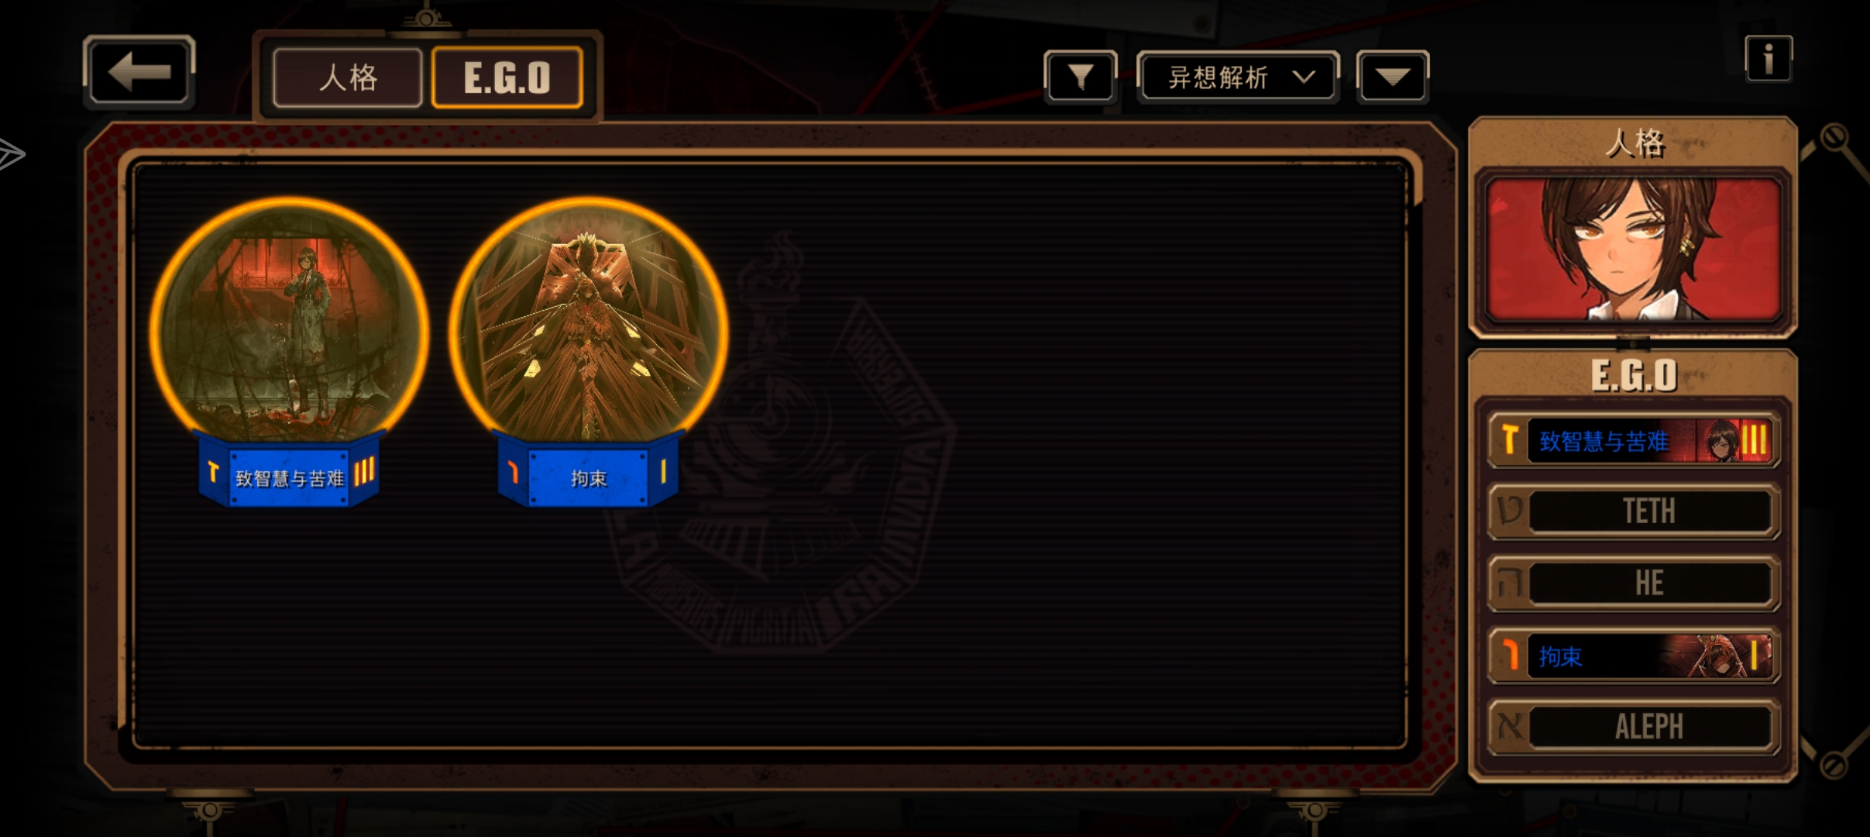Open the empty ALEPH E.G.O slot
Image resolution: width=1870 pixels, height=837 pixels.
pos(1634,727)
